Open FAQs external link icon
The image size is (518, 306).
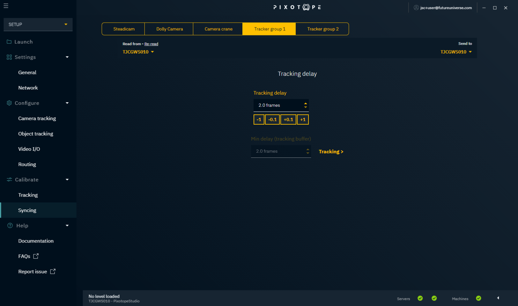[36, 256]
